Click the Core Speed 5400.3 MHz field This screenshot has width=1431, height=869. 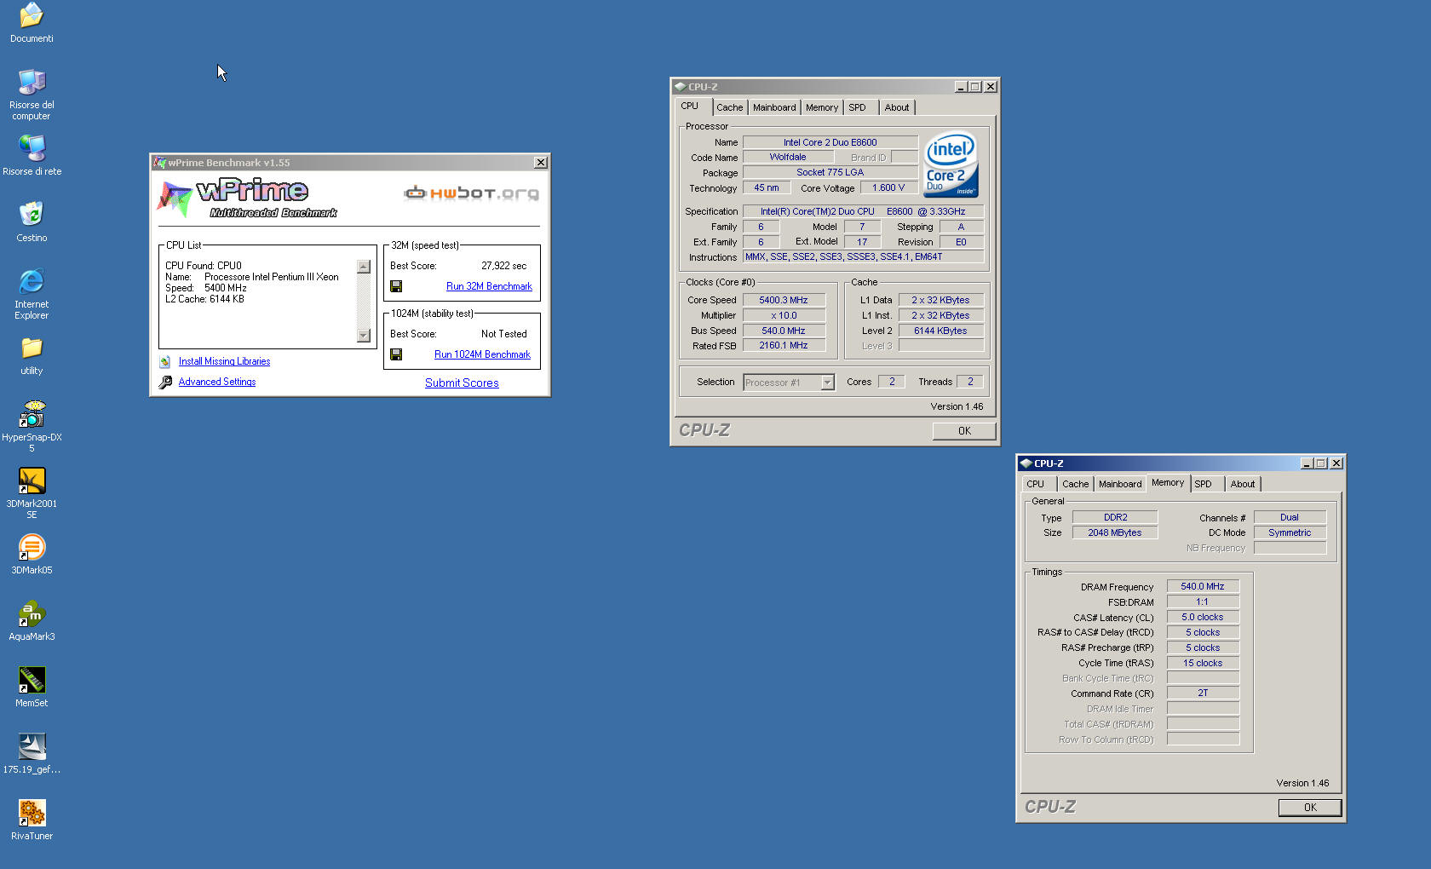[784, 300]
